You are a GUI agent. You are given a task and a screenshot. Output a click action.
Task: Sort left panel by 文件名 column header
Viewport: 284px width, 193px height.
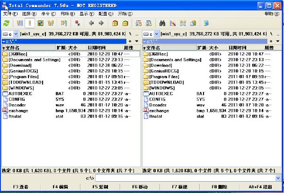tap(29, 48)
